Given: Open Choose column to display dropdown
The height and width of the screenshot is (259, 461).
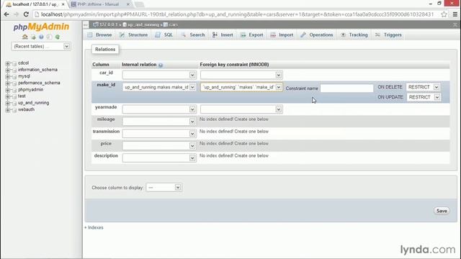Looking at the screenshot, I should point(164,187).
